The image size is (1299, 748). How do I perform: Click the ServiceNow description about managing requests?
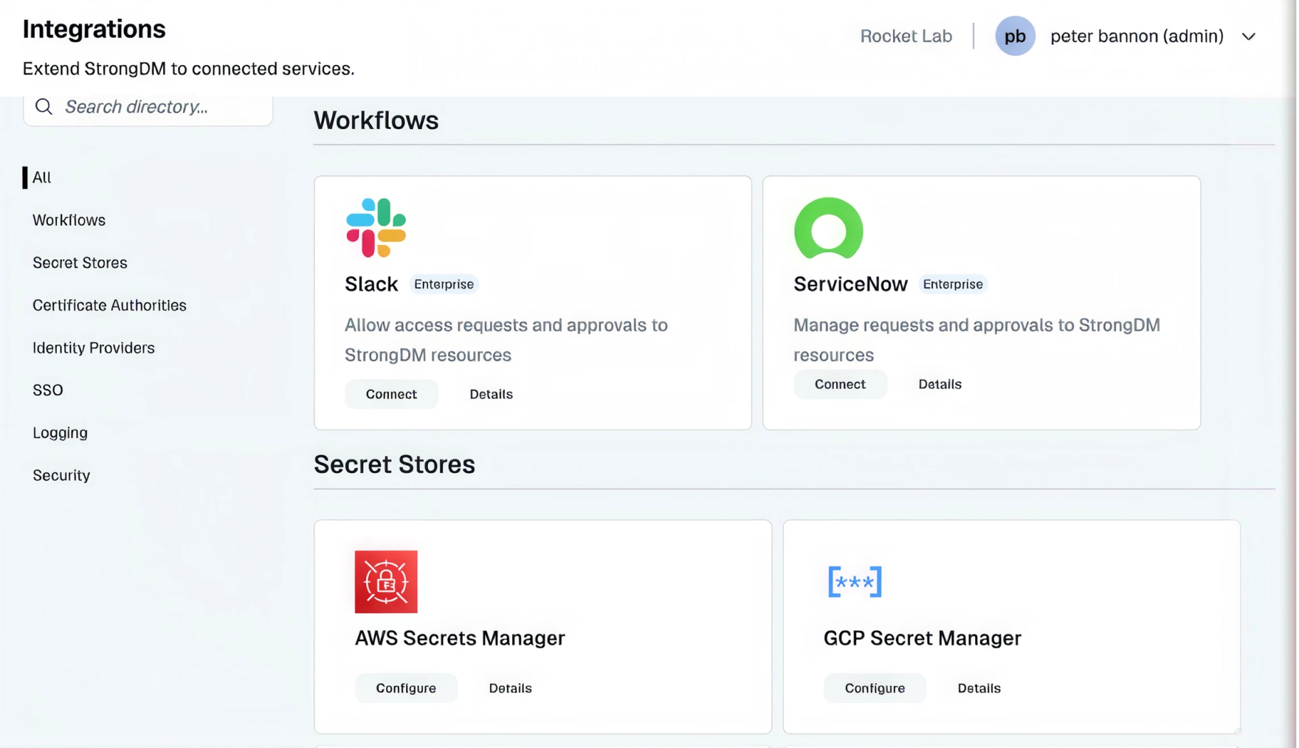(976, 340)
